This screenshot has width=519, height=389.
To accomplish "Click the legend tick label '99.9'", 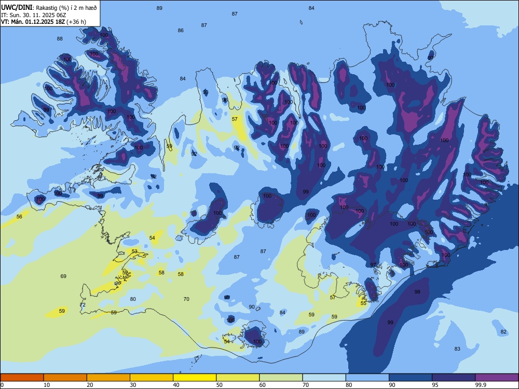I will coord(481,385).
